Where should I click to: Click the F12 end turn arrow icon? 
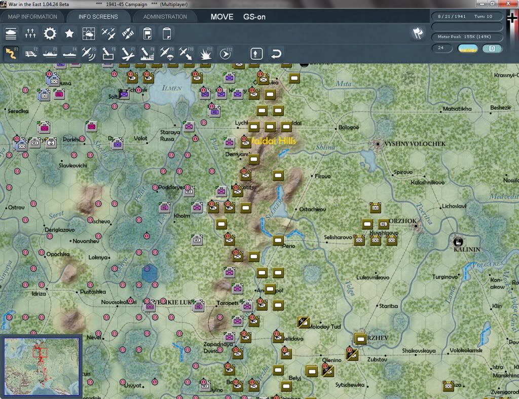pyautogui.click(x=226, y=54)
